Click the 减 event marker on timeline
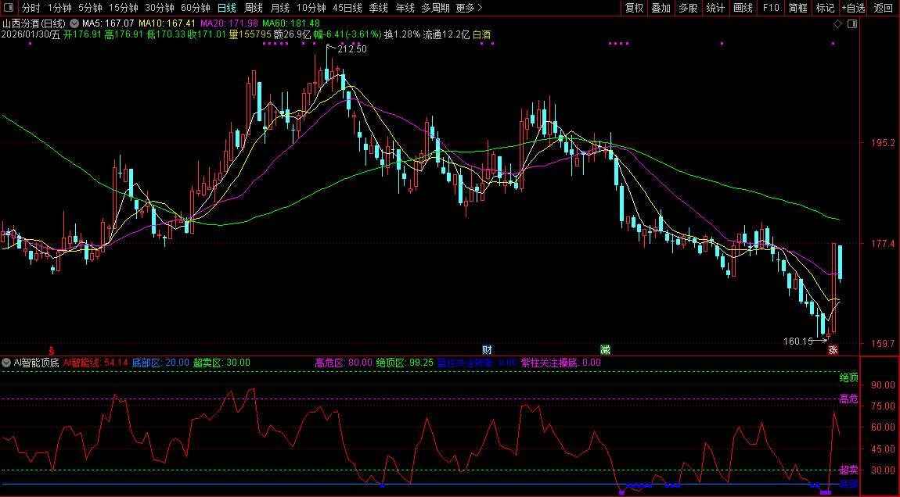Image resolution: width=900 pixels, height=497 pixels. click(x=605, y=349)
